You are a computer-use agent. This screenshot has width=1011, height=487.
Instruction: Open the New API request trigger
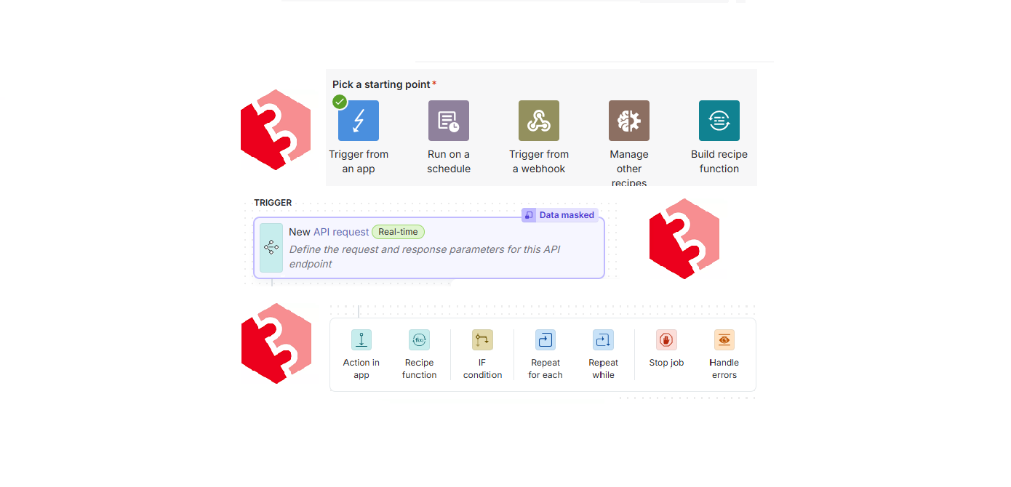point(429,247)
